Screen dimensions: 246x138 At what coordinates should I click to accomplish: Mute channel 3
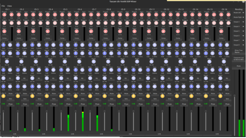(39, 94)
